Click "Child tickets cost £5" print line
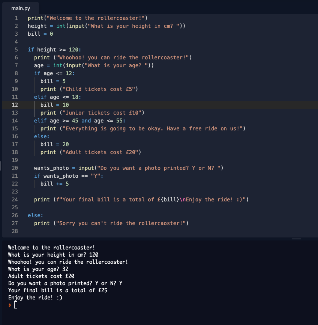Screen dimensions: 318x325 [x=89, y=89]
